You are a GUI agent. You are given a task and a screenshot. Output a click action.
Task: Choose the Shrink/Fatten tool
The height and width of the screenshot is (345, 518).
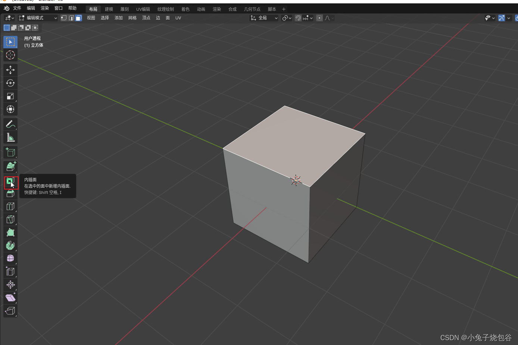[x=10, y=285]
